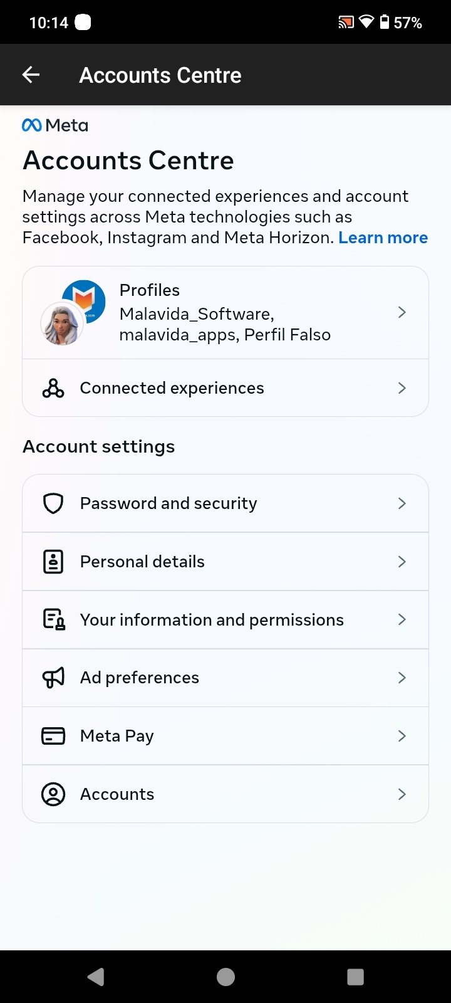Tap the information and permissions document icon
The width and height of the screenshot is (451, 1003).
pos(53,620)
